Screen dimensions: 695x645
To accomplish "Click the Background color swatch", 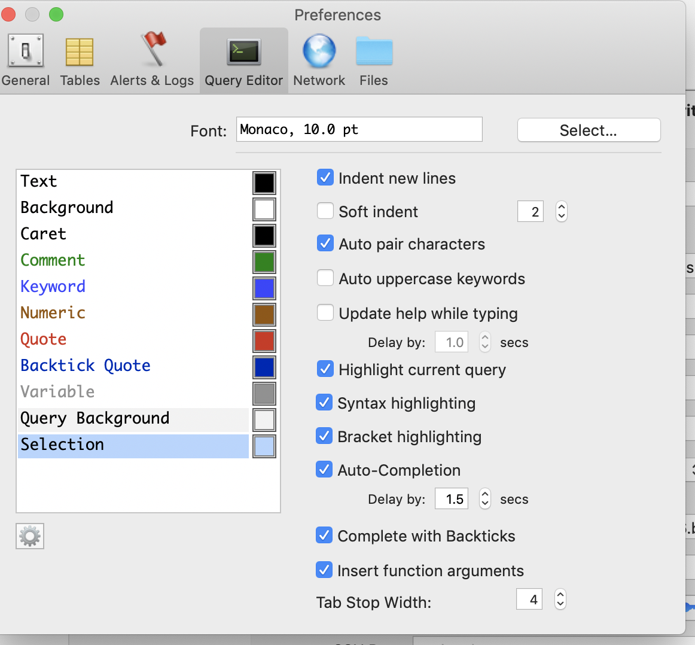I will (264, 209).
